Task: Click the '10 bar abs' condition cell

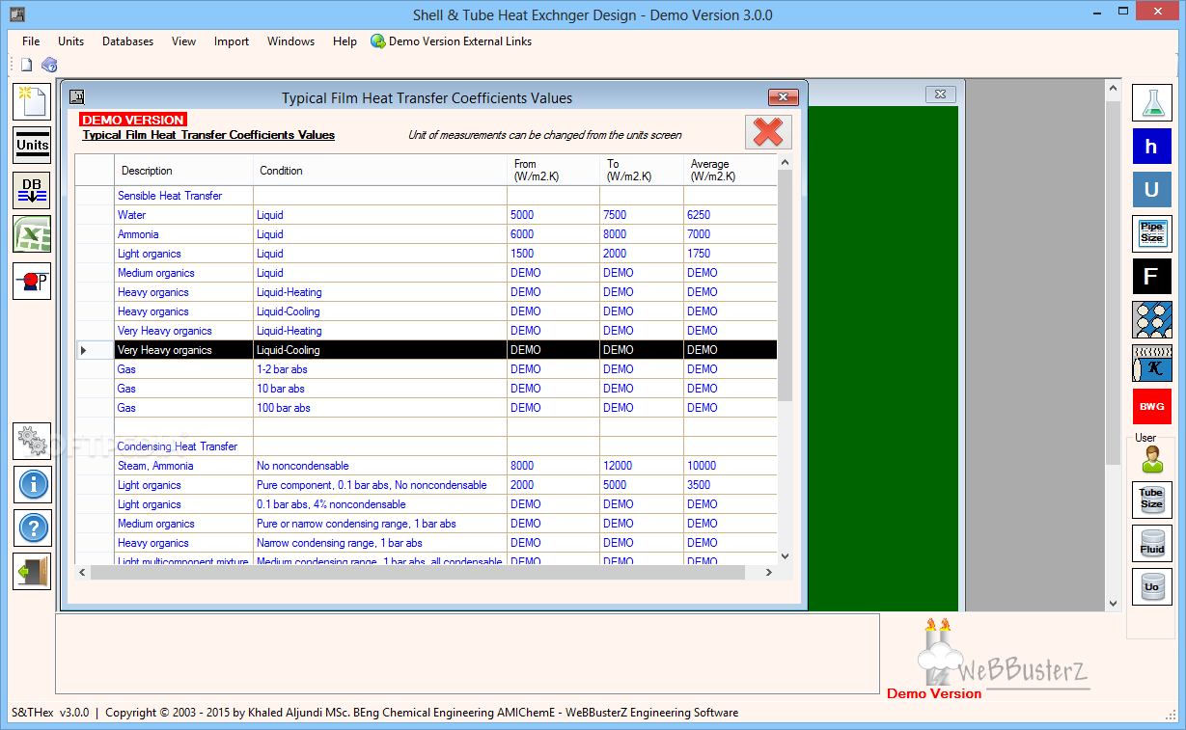Action: click(x=380, y=389)
